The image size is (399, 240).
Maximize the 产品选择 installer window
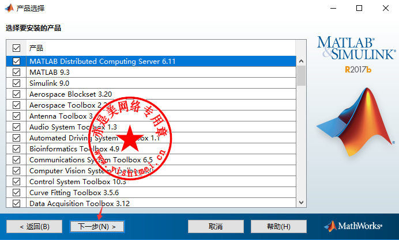click(x=359, y=8)
